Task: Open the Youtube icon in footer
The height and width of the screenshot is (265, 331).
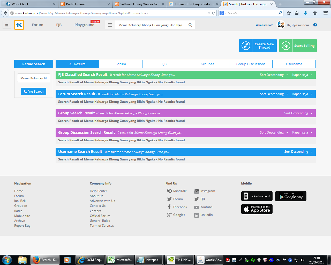Action: coord(197,207)
